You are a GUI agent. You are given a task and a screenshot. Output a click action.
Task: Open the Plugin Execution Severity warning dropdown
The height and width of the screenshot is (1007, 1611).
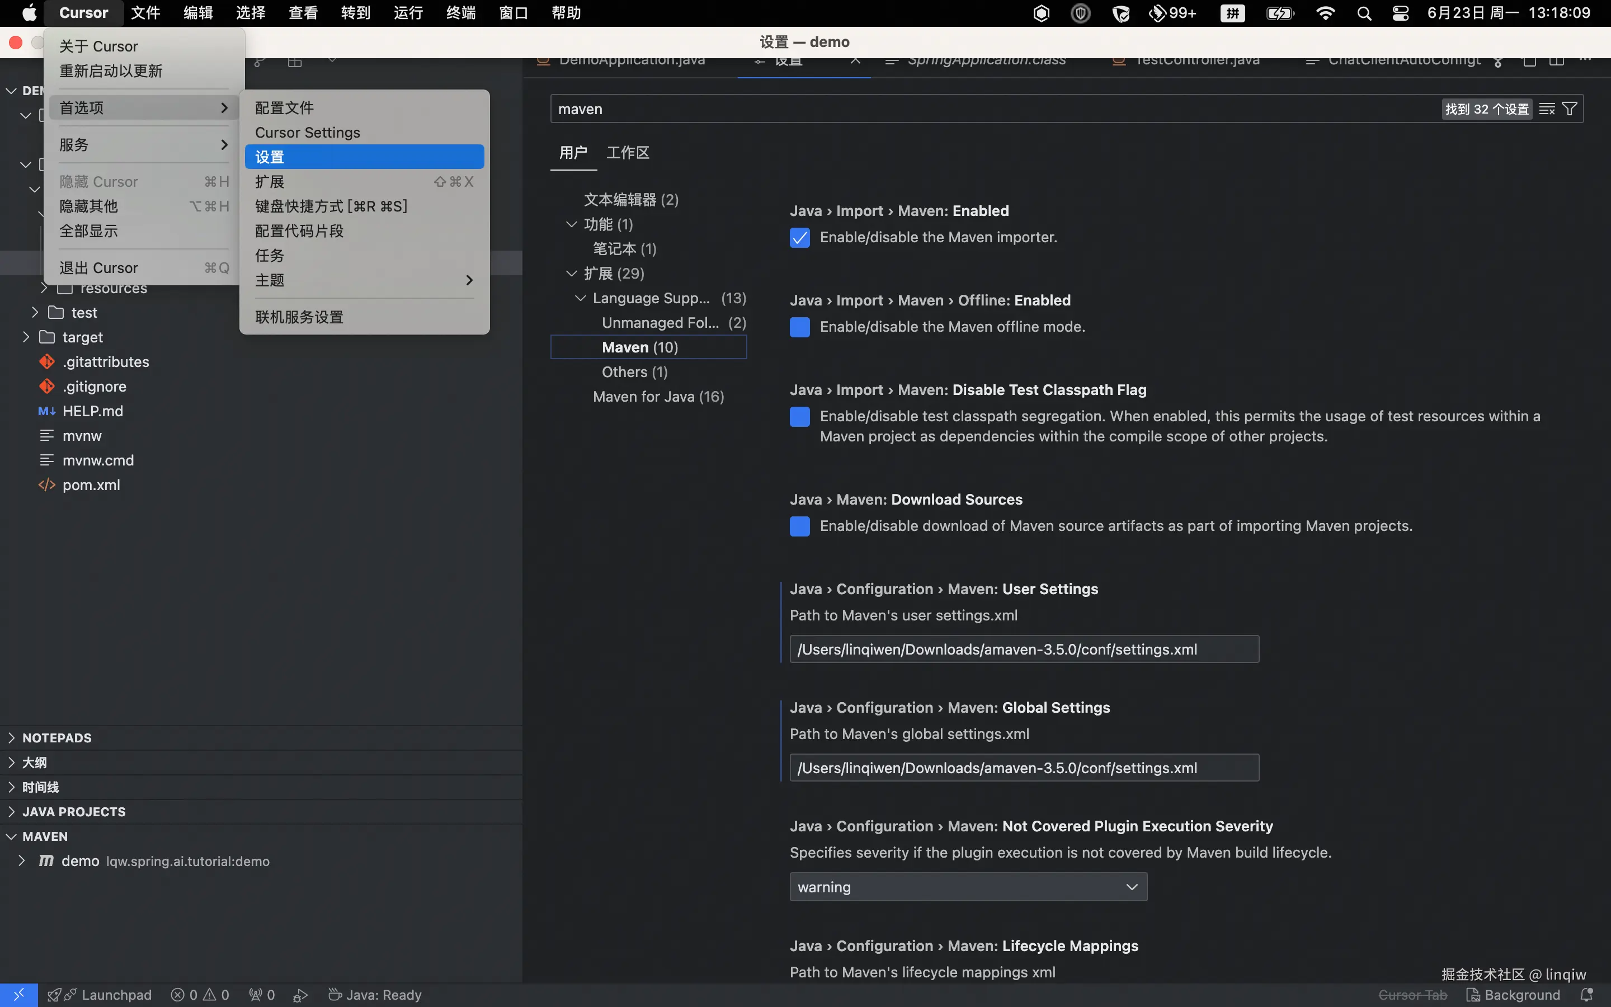click(968, 887)
